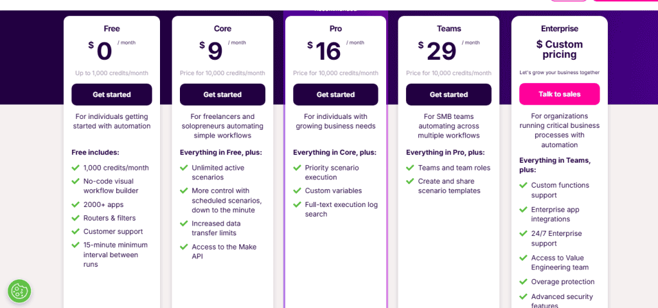The width and height of the screenshot is (658, 308).
Task: Click the checkmark next to "Routers & filters"
Action: 75,218
